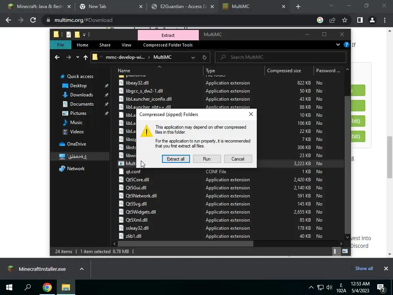Screen dimensions: 393x295
Task: Expand the Explorer ribbon chevron
Action: tap(338, 45)
